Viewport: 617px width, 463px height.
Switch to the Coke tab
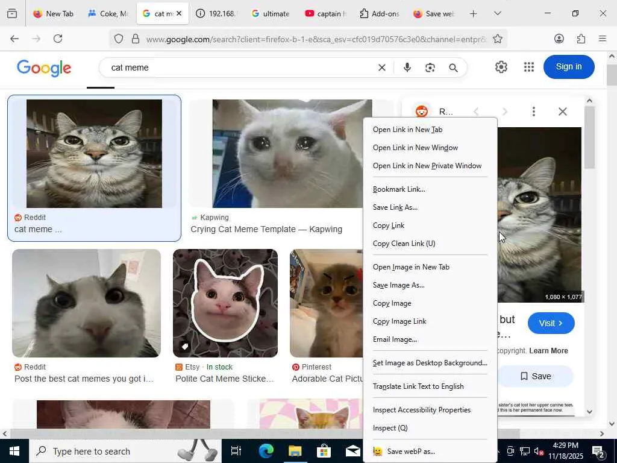(x=108, y=14)
